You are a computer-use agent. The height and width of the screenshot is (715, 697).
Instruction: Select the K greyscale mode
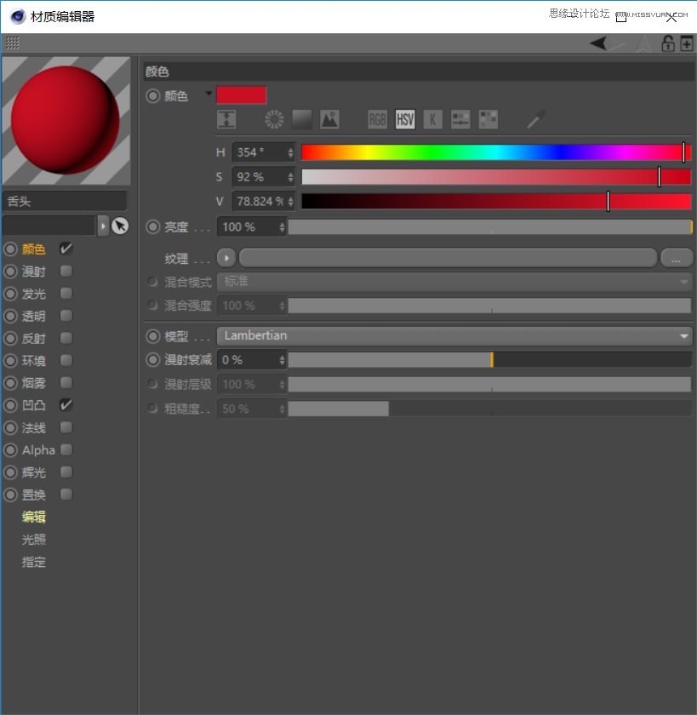[433, 119]
